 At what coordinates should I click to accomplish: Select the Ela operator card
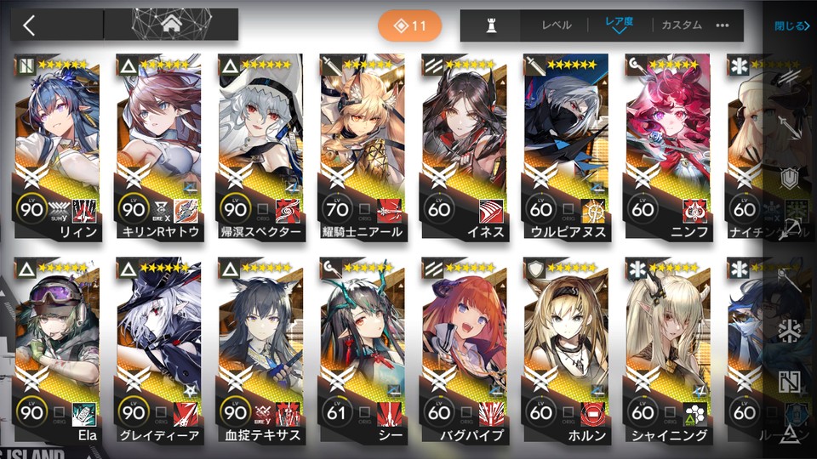point(57,349)
